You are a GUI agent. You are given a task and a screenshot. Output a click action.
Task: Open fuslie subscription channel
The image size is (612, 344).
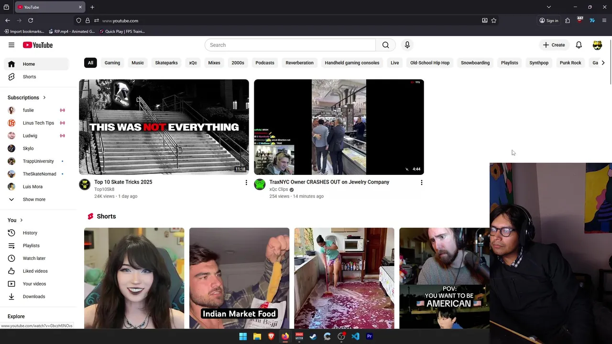click(37, 110)
